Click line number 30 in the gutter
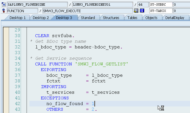 coord(17,36)
